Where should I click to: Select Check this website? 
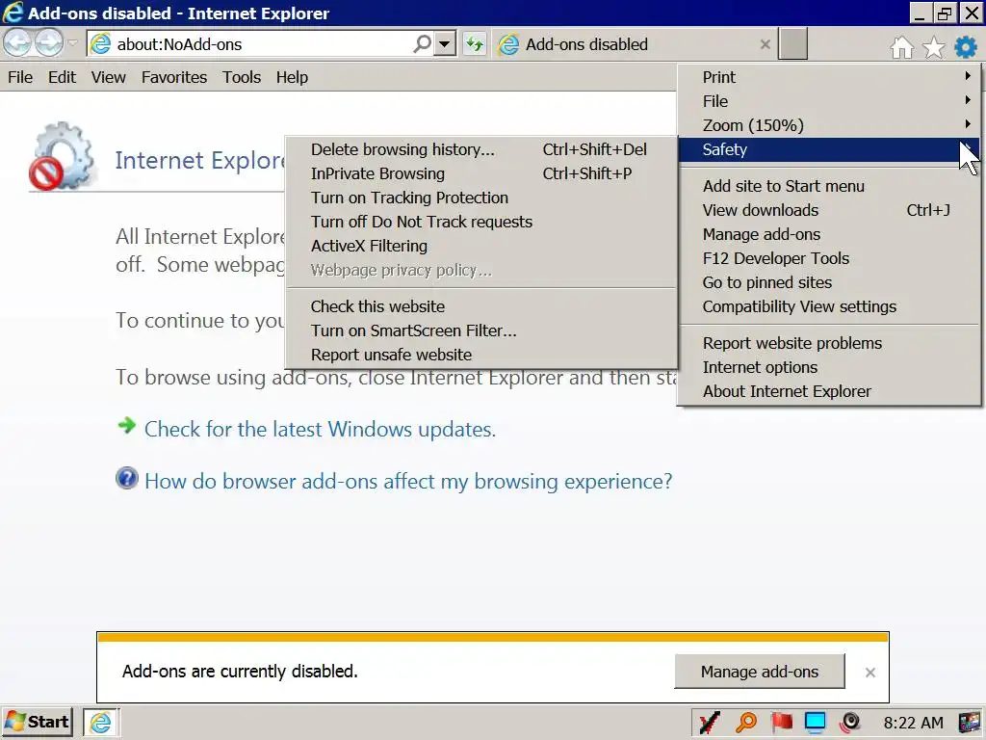click(481, 305)
